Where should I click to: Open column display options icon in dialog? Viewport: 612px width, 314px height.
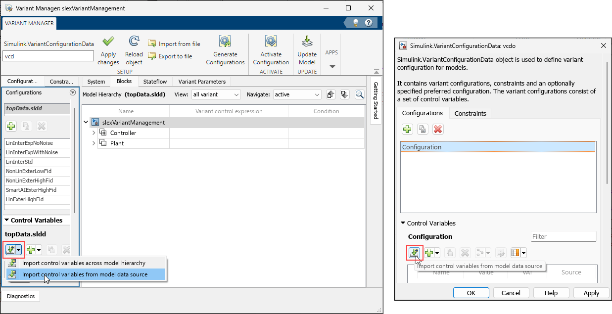[516, 253]
